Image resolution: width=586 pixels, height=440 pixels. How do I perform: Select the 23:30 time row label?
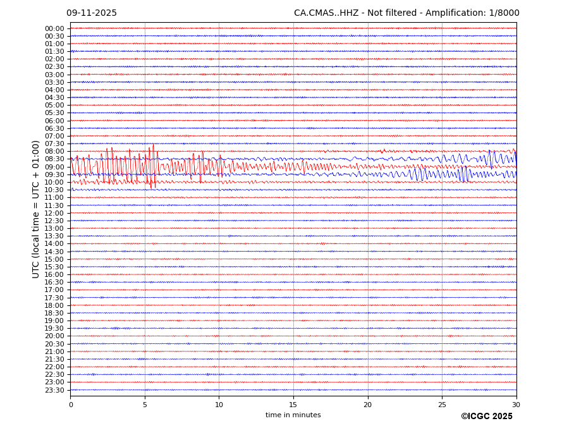[x=54, y=390]
